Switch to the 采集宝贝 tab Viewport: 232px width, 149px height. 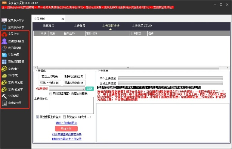tap(50, 26)
